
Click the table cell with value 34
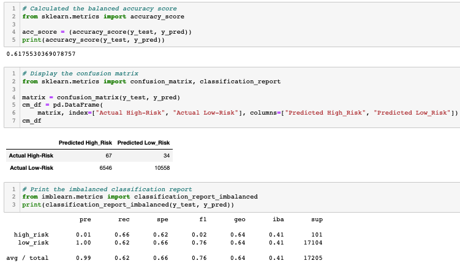[167, 156]
